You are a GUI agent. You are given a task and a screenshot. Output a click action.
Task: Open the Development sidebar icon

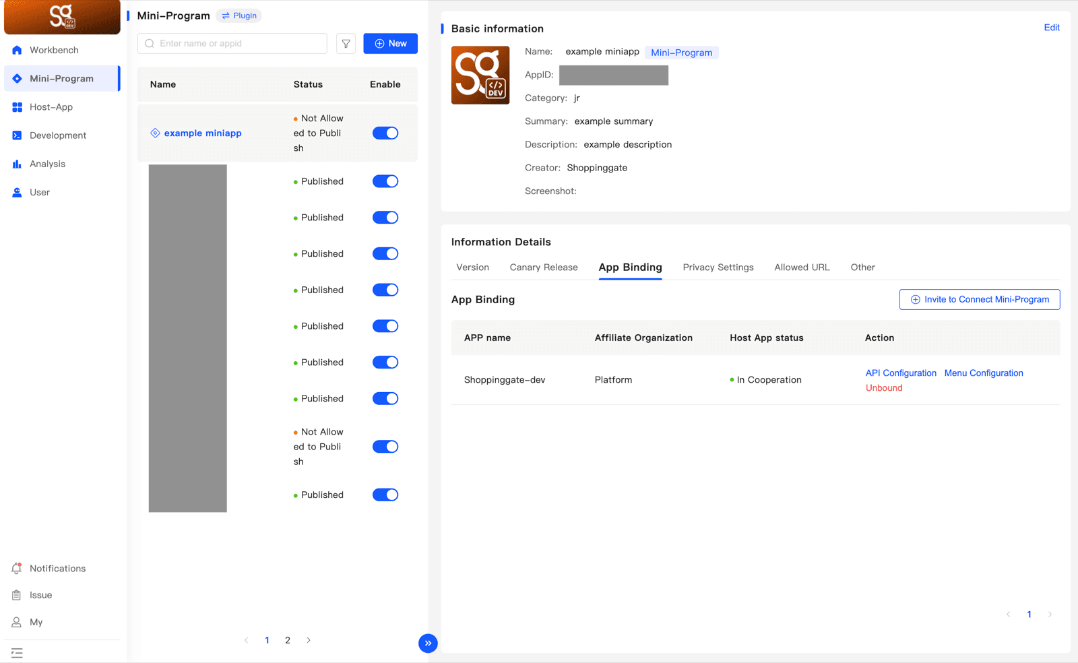coord(17,135)
